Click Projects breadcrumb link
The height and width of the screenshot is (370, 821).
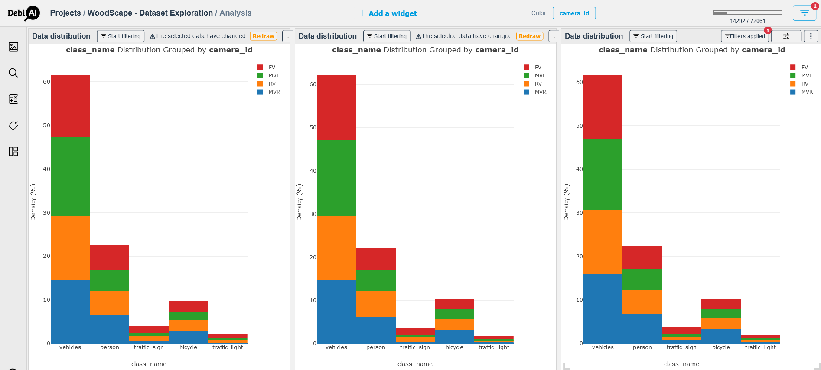tap(65, 13)
